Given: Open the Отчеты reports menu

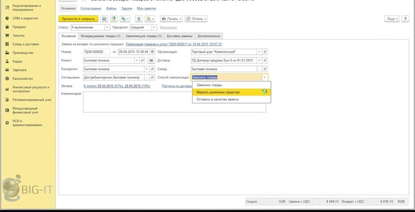Looking at the screenshot, I should [x=196, y=19].
